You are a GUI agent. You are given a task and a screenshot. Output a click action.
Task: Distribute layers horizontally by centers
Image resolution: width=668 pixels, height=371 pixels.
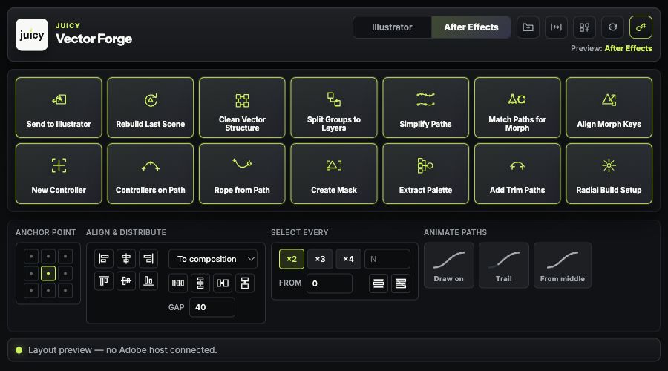178,283
